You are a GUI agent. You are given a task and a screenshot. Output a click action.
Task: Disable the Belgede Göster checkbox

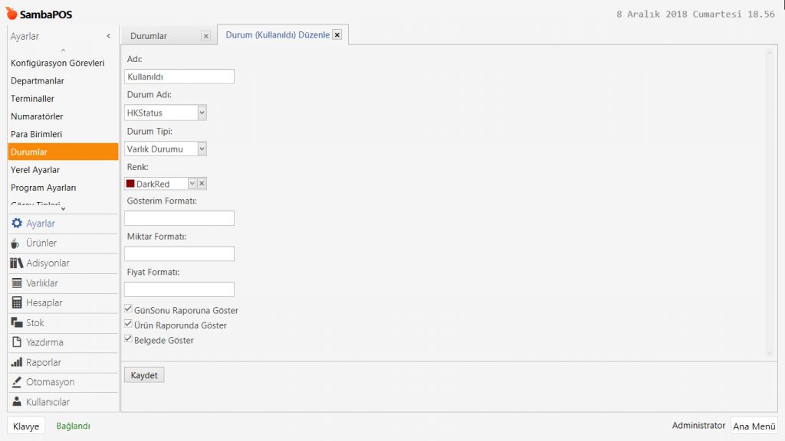tap(129, 338)
